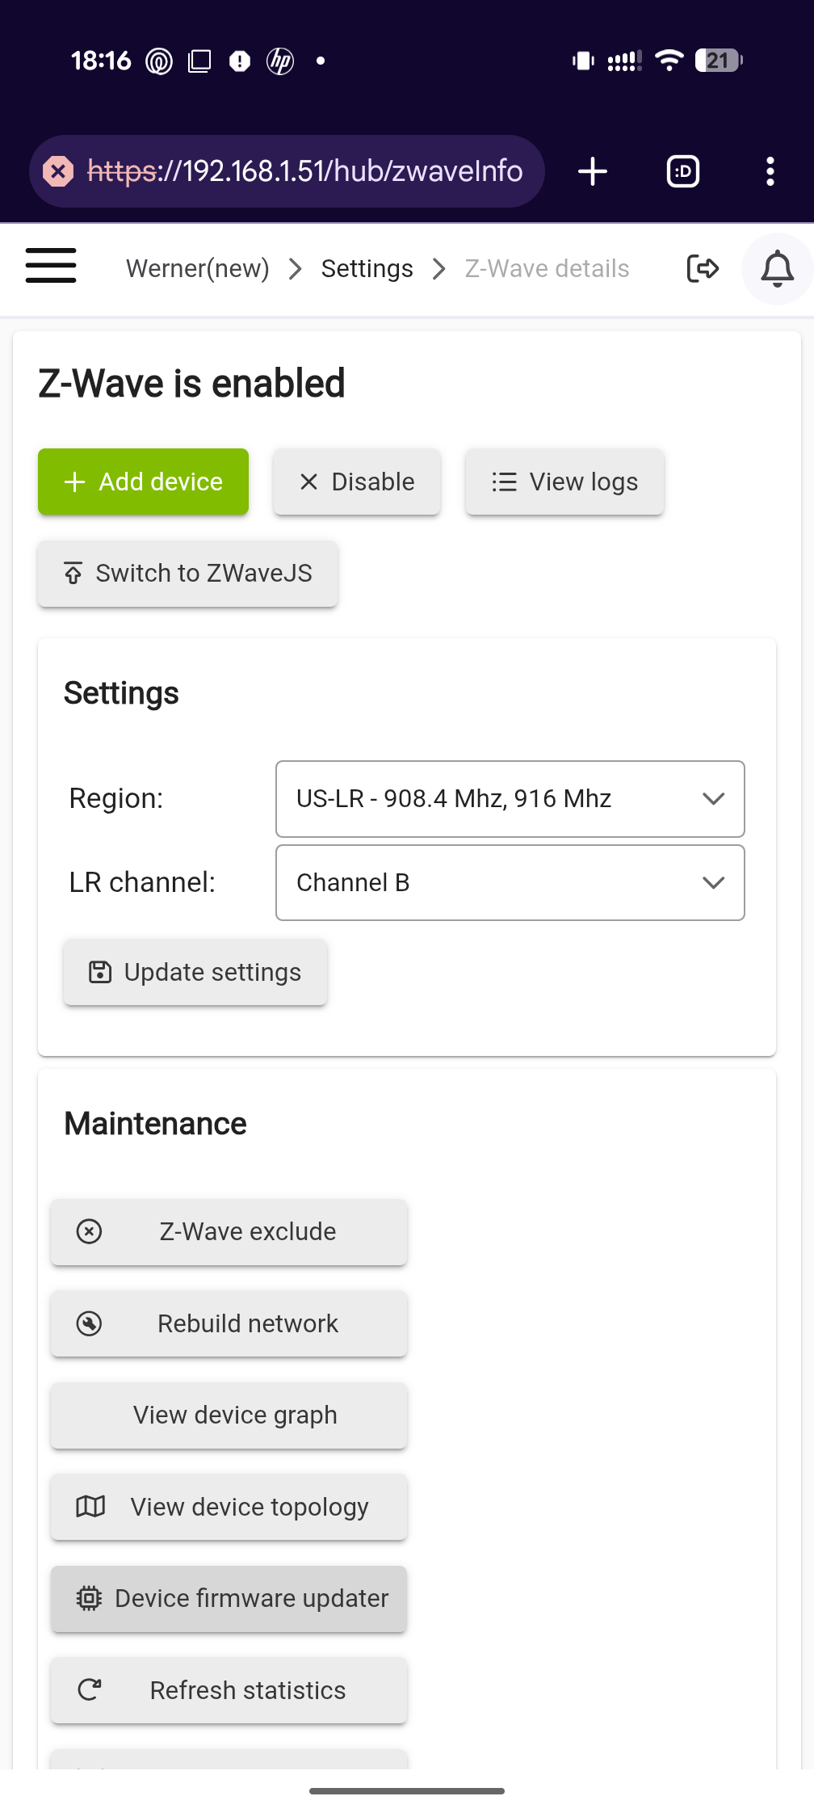Open the hamburger navigation menu
Viewport: 814px width, 1813px height.
click(x=51, y=266)
